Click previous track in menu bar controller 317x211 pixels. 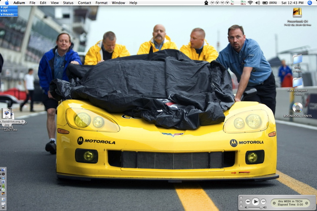click(212, 3)
